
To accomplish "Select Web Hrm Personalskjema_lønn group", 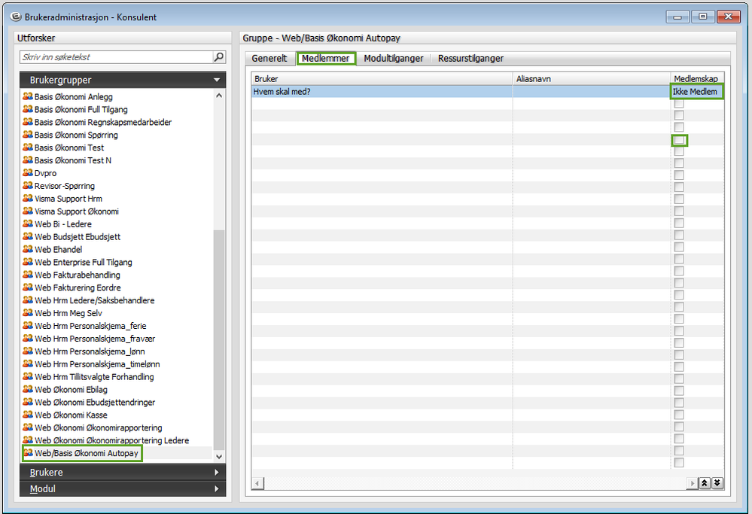I will tap(90, 351).
